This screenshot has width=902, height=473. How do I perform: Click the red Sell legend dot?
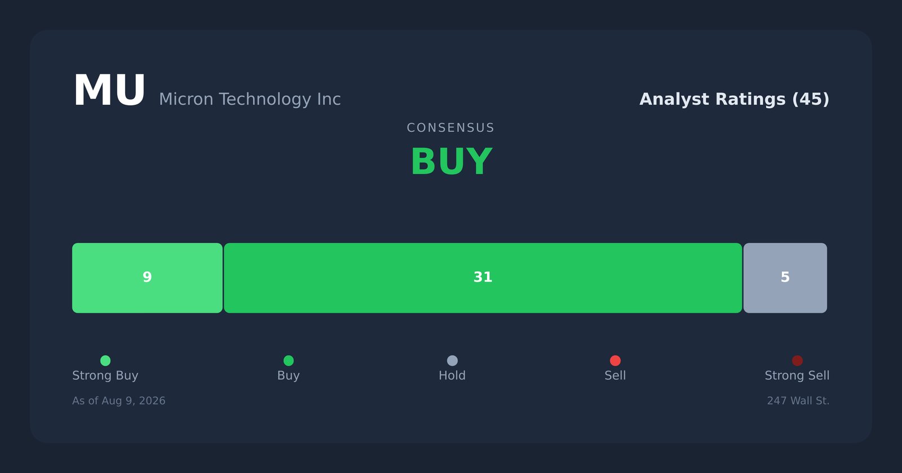(x=615, y=360)
